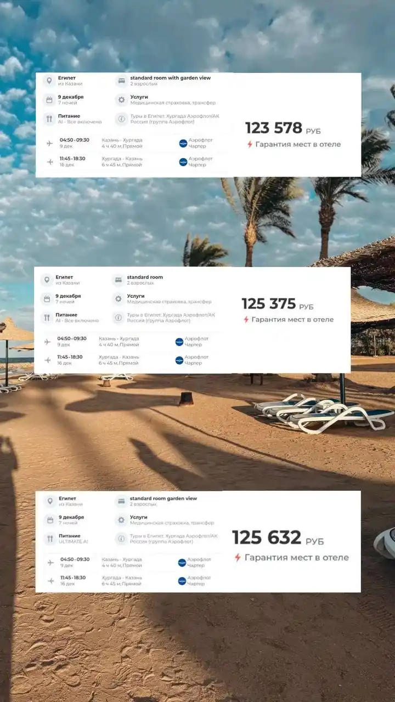
Task: Click the 04:50 - 09:30 flight time in the middle card
Action: (72, 338)
